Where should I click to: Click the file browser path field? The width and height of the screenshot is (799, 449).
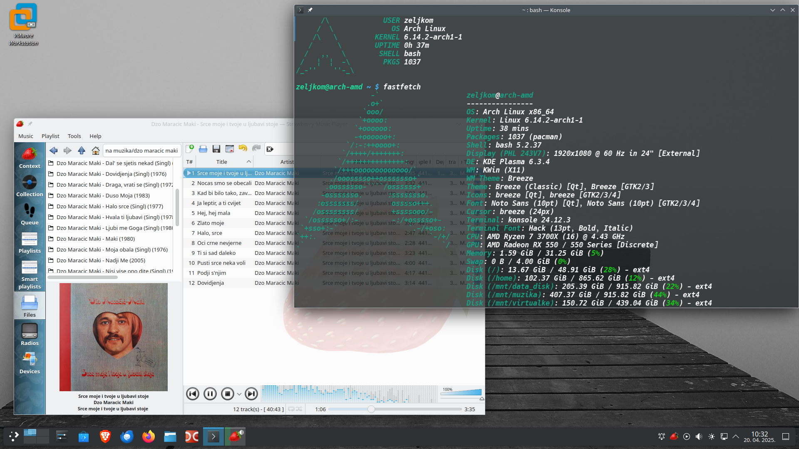point(141,150)
